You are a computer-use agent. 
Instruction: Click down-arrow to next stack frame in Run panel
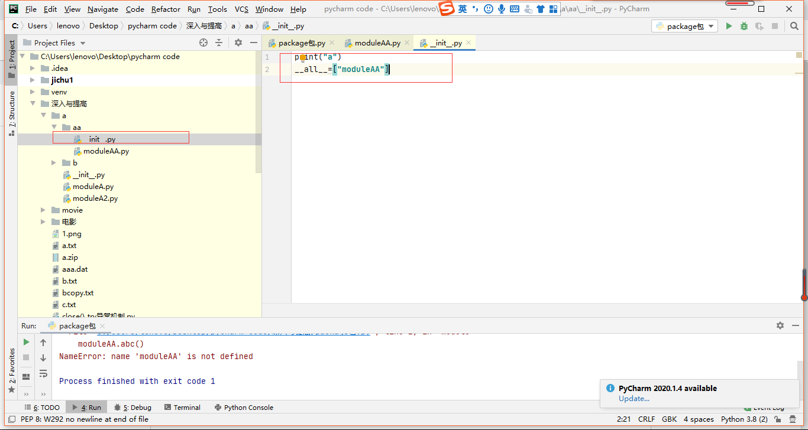[43, 358]
